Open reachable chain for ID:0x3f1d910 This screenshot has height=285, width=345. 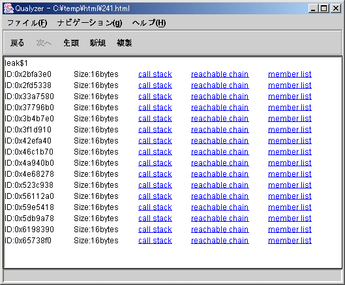[x=220, y=130]
